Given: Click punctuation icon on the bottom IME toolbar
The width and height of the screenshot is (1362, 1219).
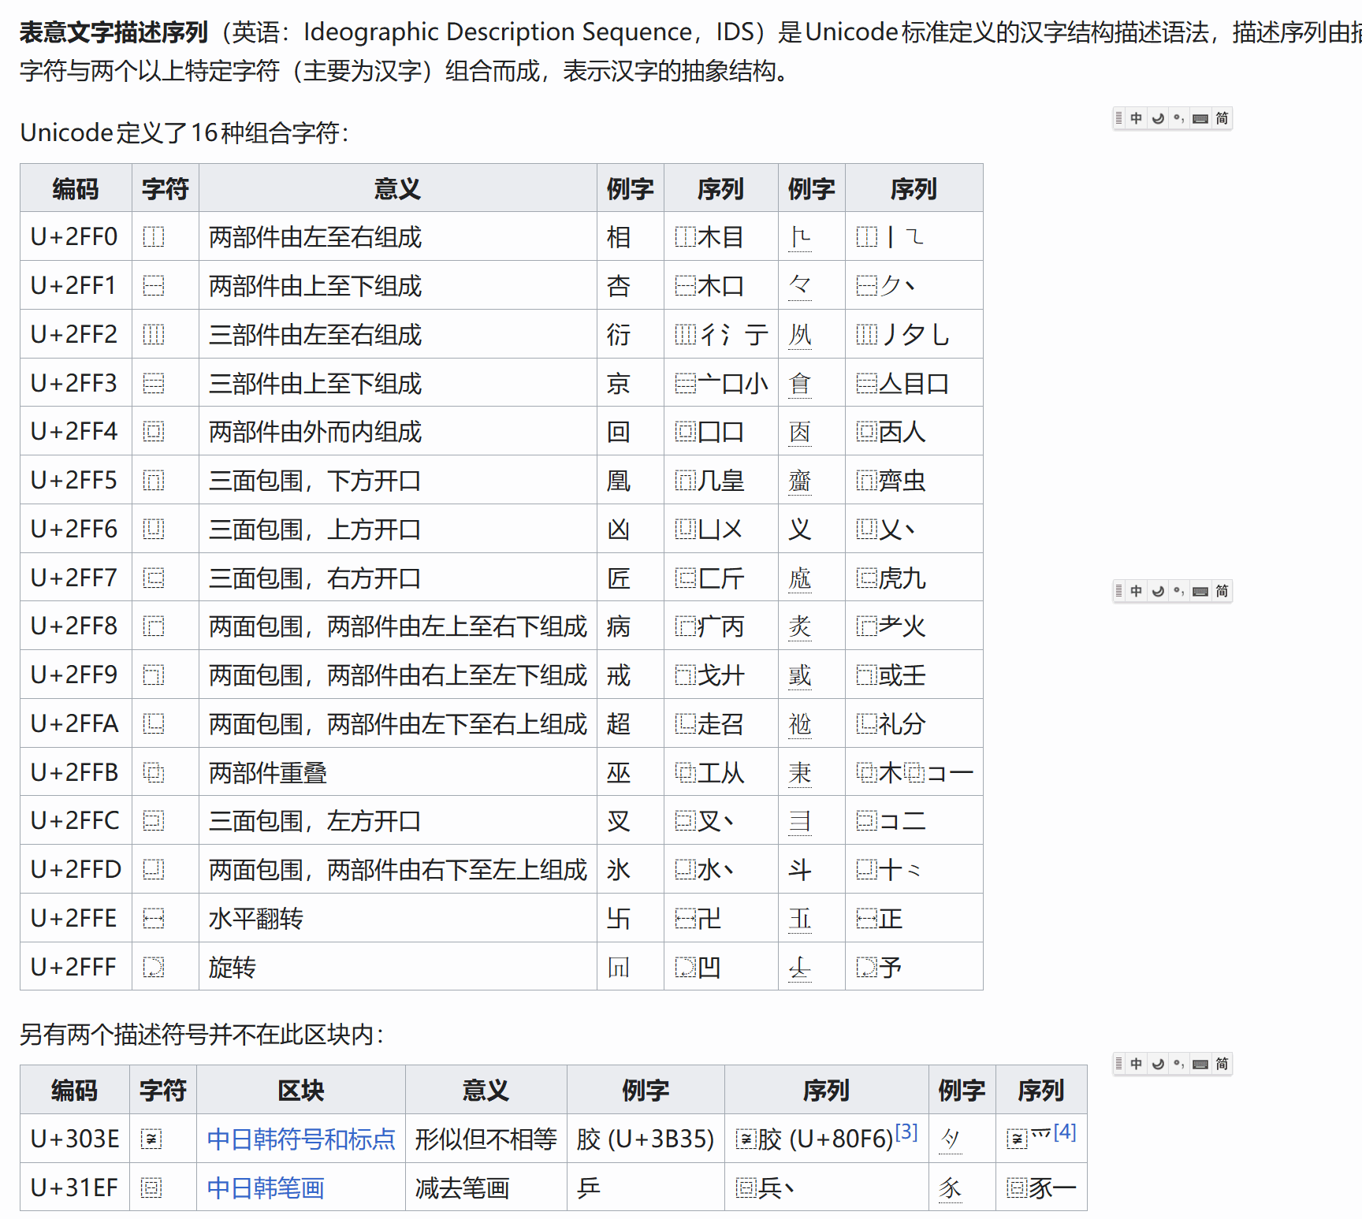Looking at the screenshot, I should (1178, 1064).
